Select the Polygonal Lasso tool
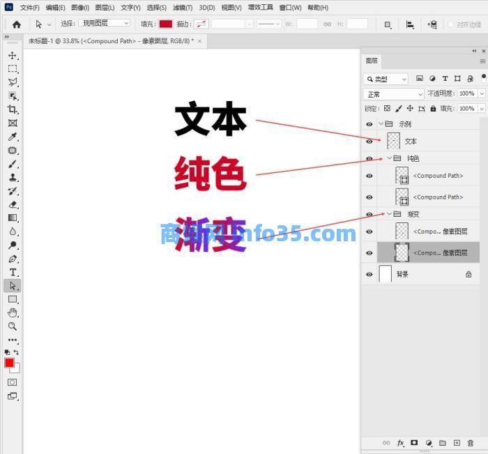The height and width of the screenshot is (454, 488). pyautogui.click(x=13, y=82)
